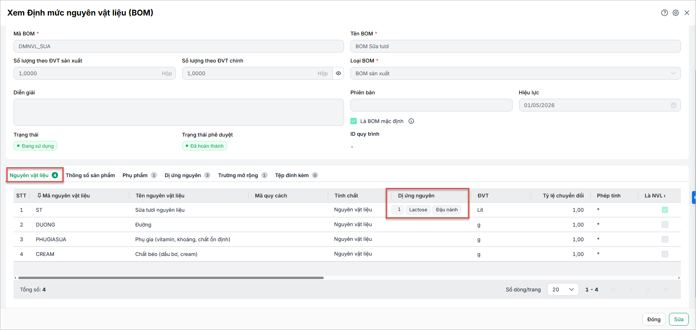Switch to the Nguyên vật liệu tab
This screenshot has height=330, width=696.
(34, 175)
